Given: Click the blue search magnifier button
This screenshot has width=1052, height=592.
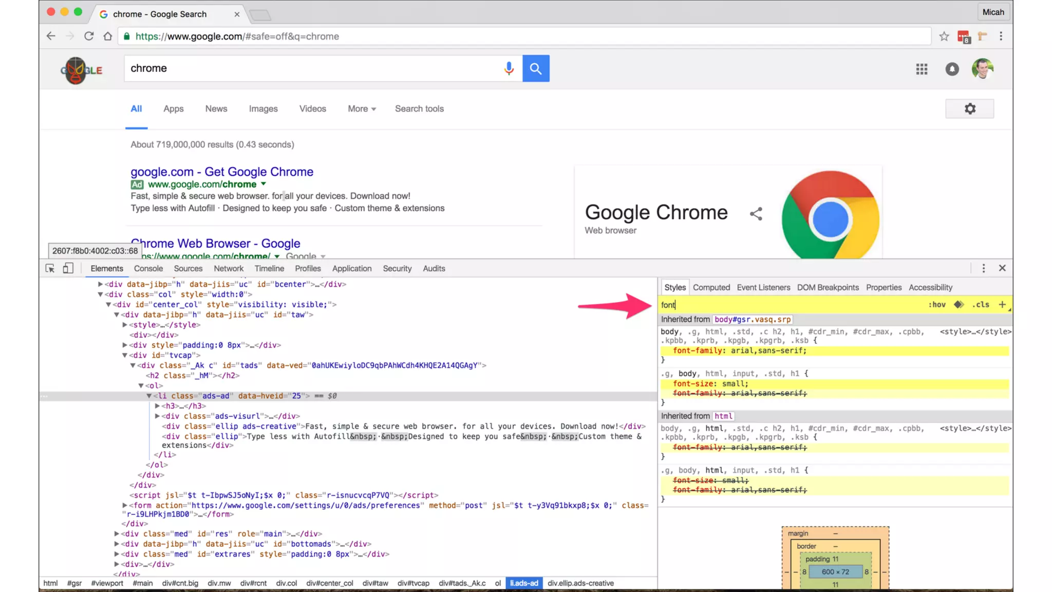Looking at the screenshot, I should click(x=536, y=68).
